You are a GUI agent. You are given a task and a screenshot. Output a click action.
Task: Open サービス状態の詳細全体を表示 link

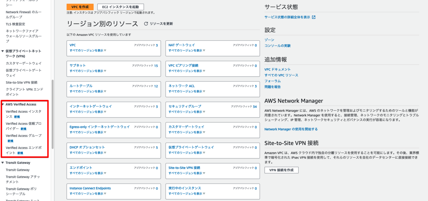coord(287,17)
